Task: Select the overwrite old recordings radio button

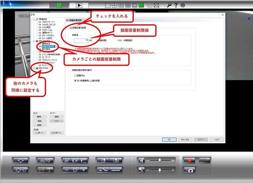Action: [75, 81]
